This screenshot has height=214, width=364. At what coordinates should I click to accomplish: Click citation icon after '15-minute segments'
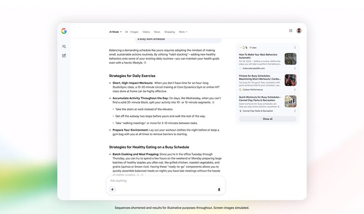213,102
